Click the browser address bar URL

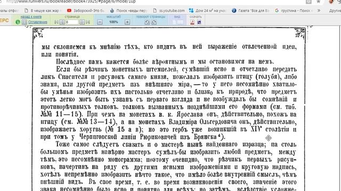click(71, 2)
